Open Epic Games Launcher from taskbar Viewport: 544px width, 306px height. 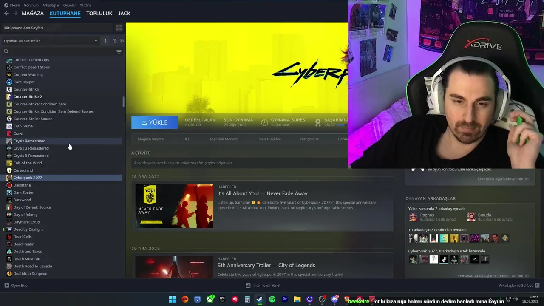tap(222, 299)
